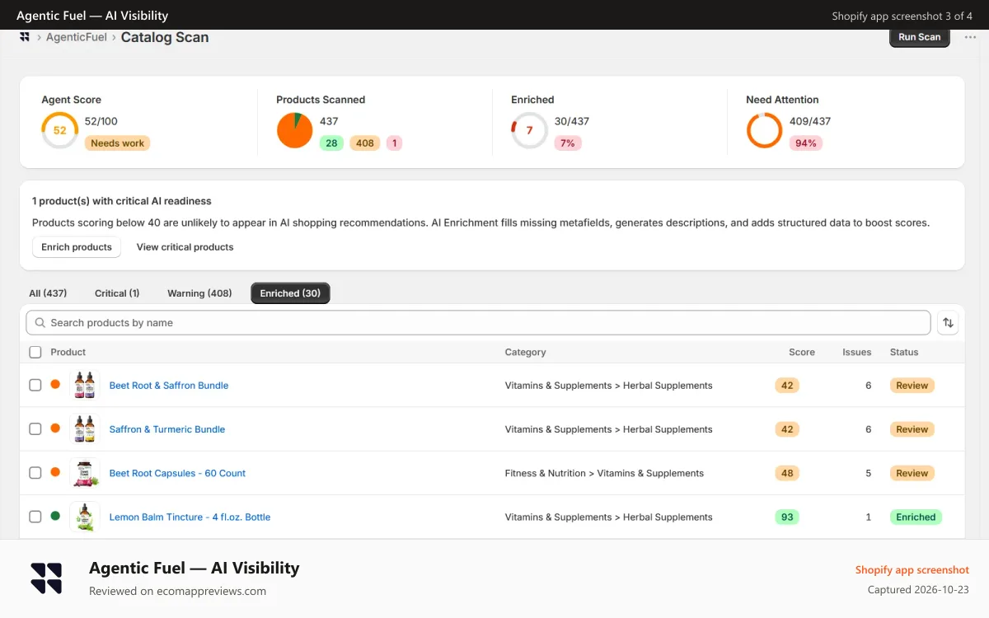This screenshot has width=989, height=618.
Task: Switch to the All (437) tab
Action: pyautogui.click(x=48, y=293)
